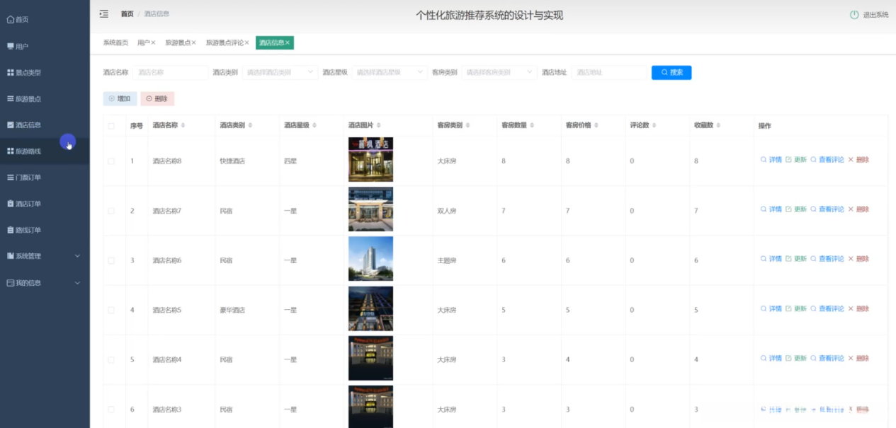Click sort arrows on 酒店名称 column

[x=183, y=125]
